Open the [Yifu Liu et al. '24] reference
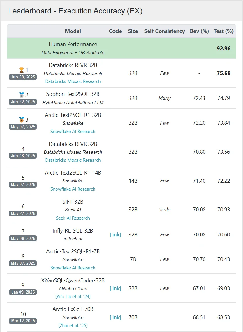This screenshot has height=332, width=243. coord(73,296)
